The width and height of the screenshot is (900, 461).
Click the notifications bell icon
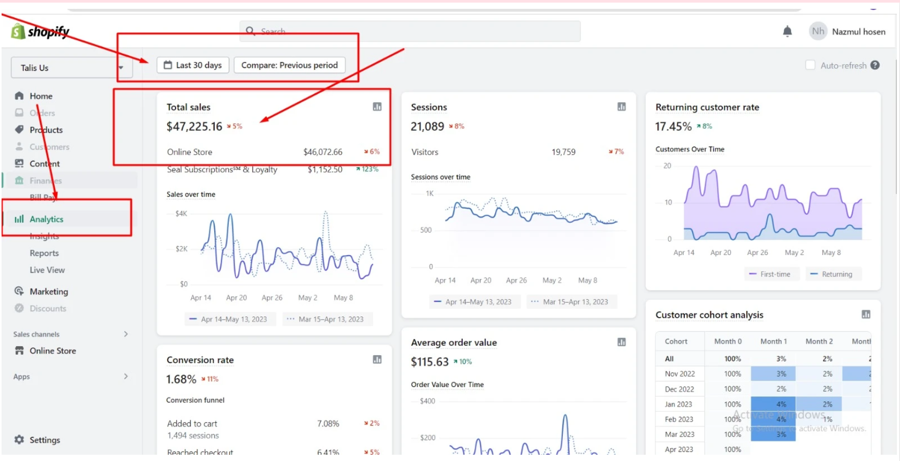coord(787,32)
